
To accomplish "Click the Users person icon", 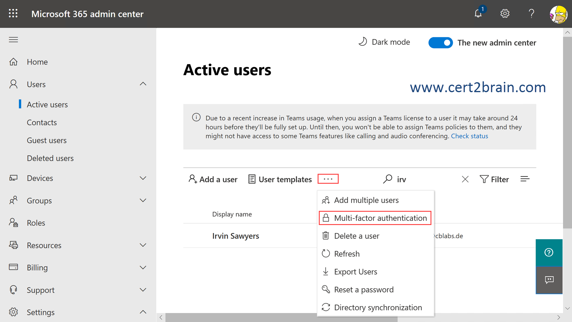I will point(14,84).
